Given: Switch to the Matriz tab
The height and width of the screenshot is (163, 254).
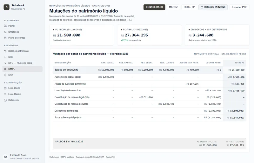Looking at the screenshot, I should tap(173, 7).
